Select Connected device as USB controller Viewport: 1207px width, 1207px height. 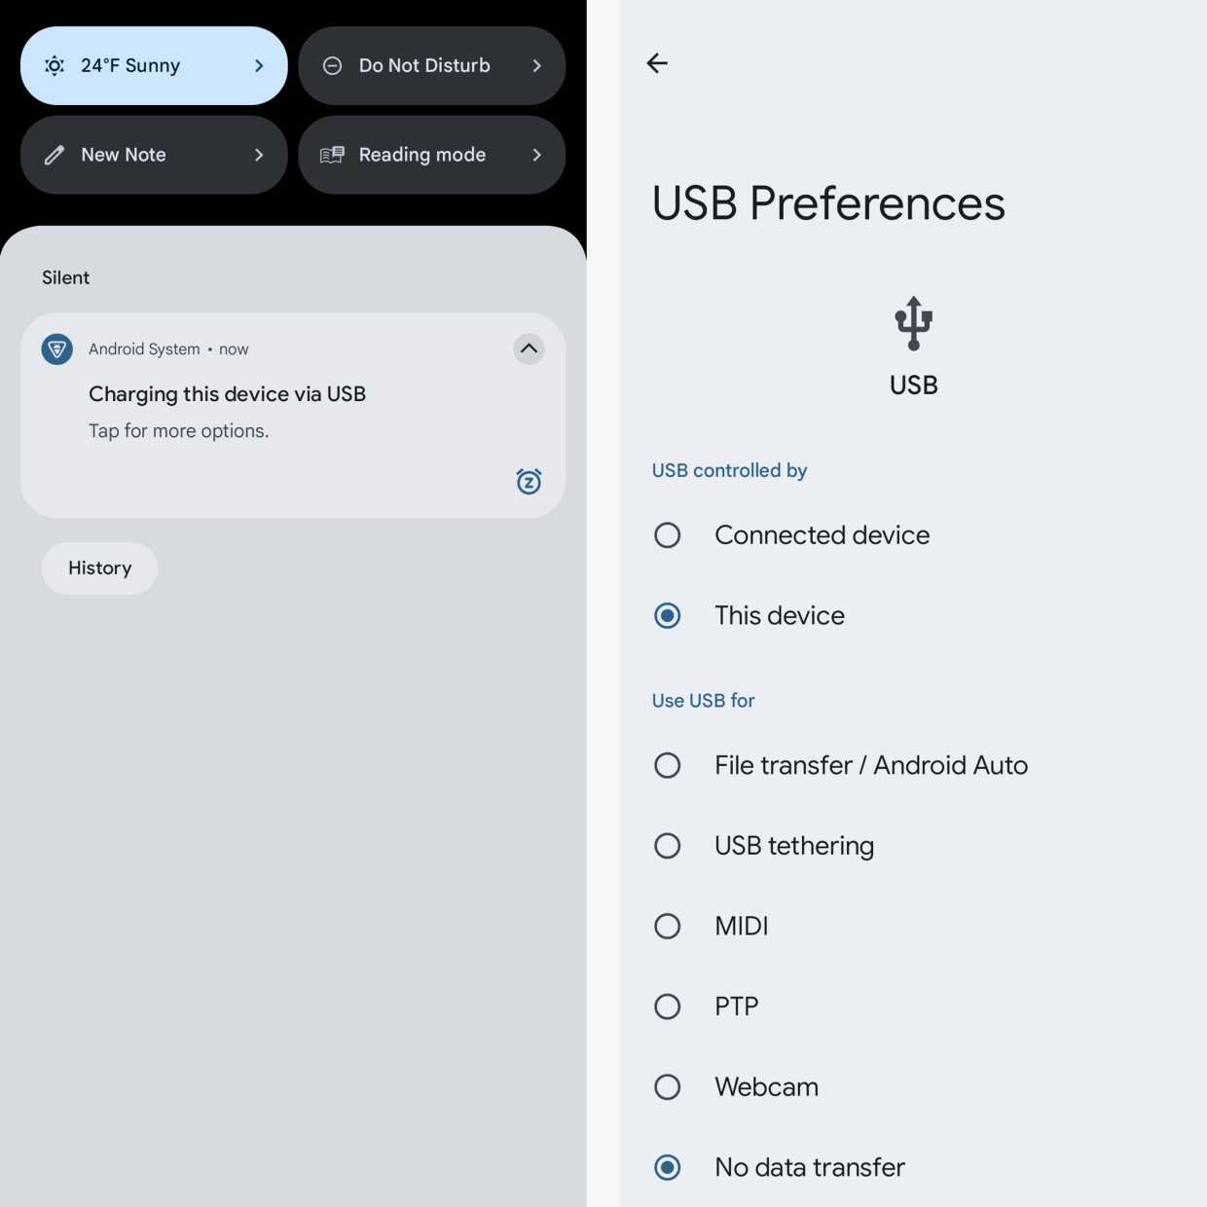pos(667,534)
